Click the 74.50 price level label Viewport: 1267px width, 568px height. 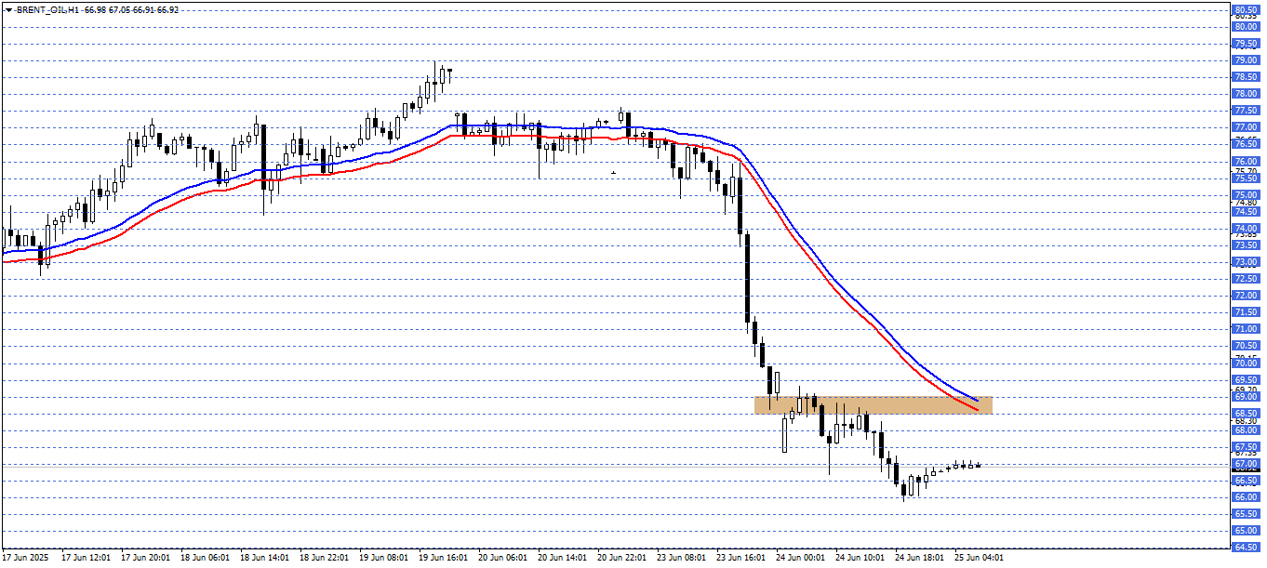[x=1245, y=212]
